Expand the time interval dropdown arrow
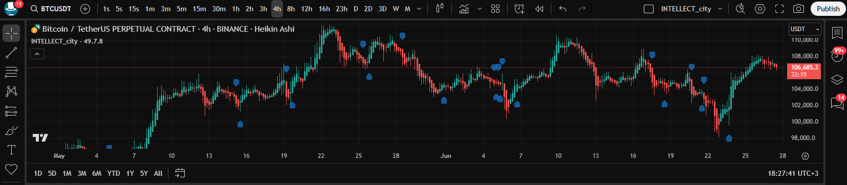The width and height of the screenshot is (847, 185). pyautogui.click(x=420, y=9)
